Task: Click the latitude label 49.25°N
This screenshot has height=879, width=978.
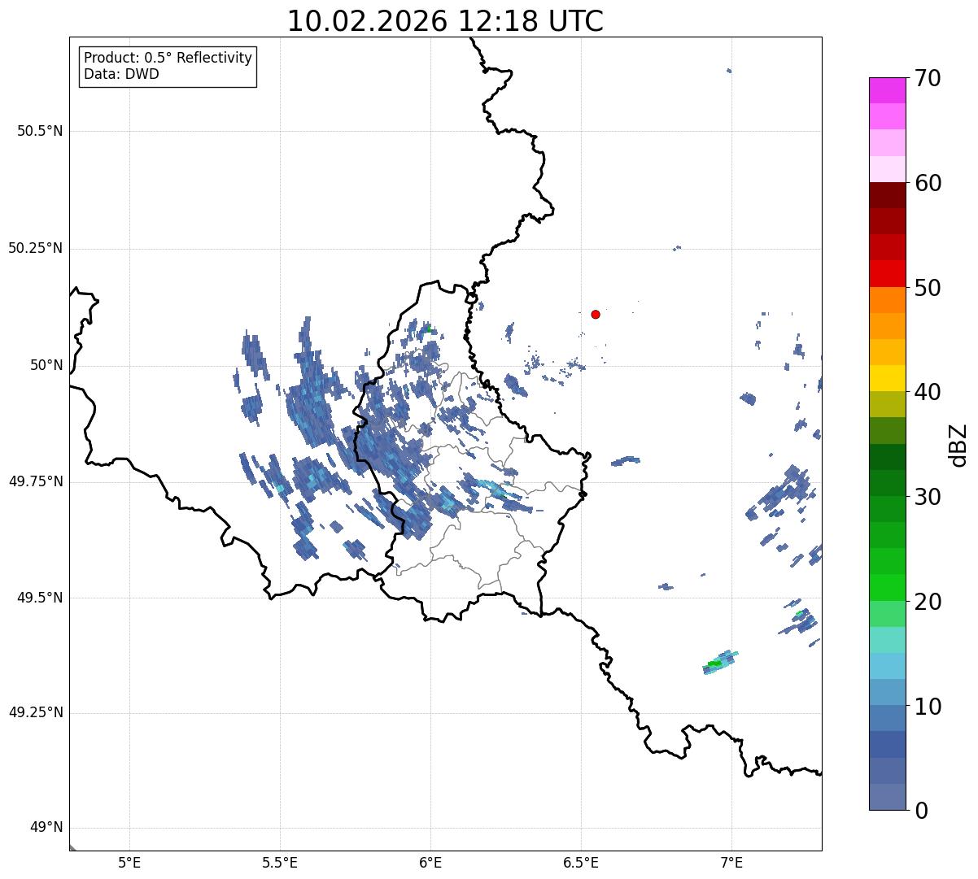Action: pyautogui.click(x=35, y=713)
